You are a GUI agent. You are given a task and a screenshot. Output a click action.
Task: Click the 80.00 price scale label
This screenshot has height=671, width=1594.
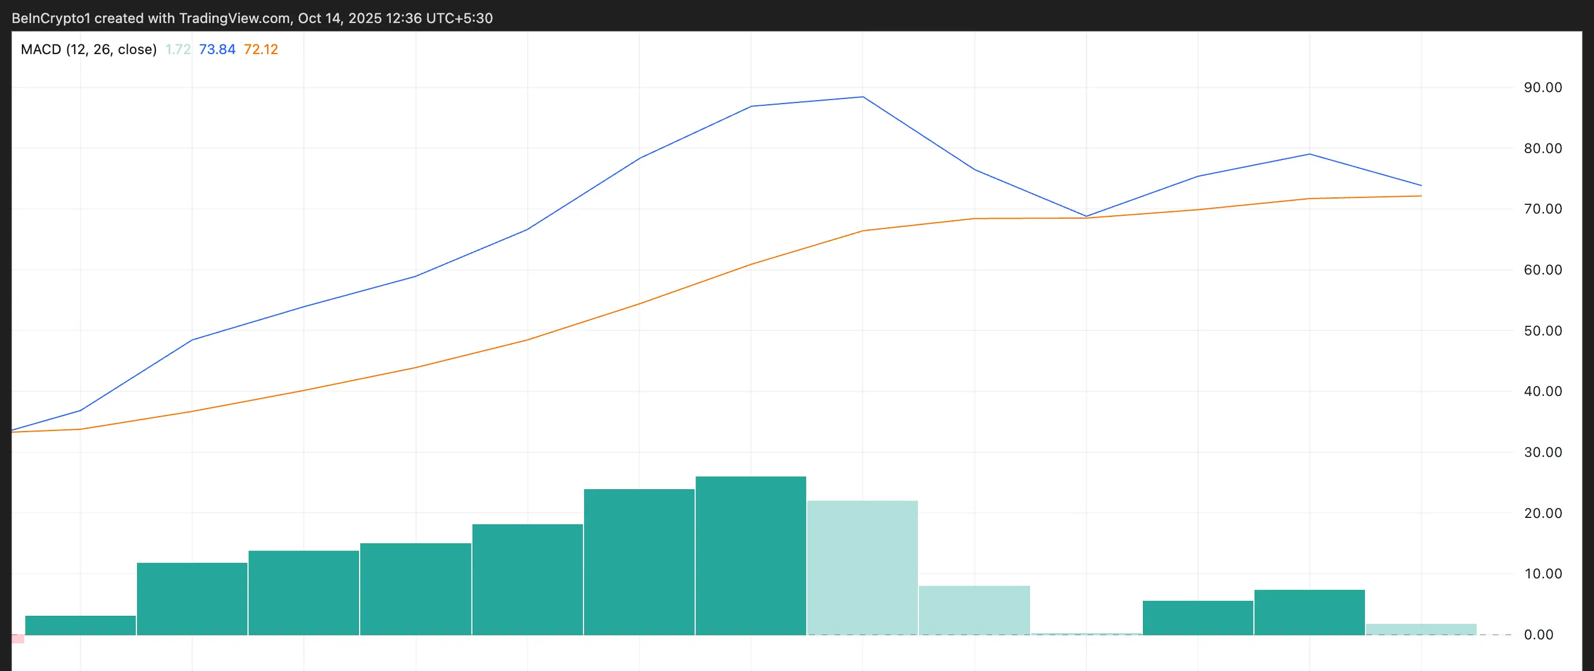[1543, 148]
